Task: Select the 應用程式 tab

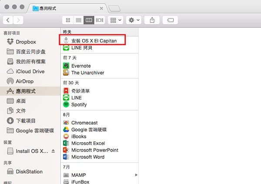Action: click(67, 8)
